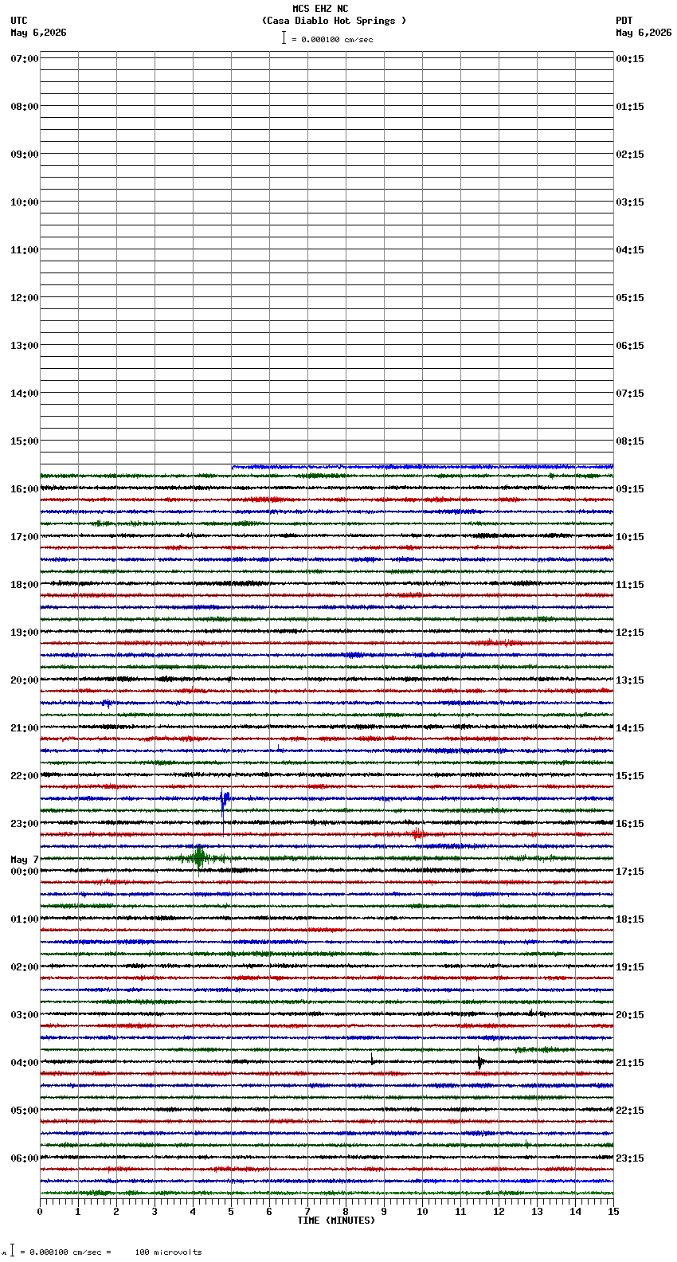Click the '19:15' PDT time label
Image resolution: width=677 pixels, height=1262 pixels.
click(630, 967)
